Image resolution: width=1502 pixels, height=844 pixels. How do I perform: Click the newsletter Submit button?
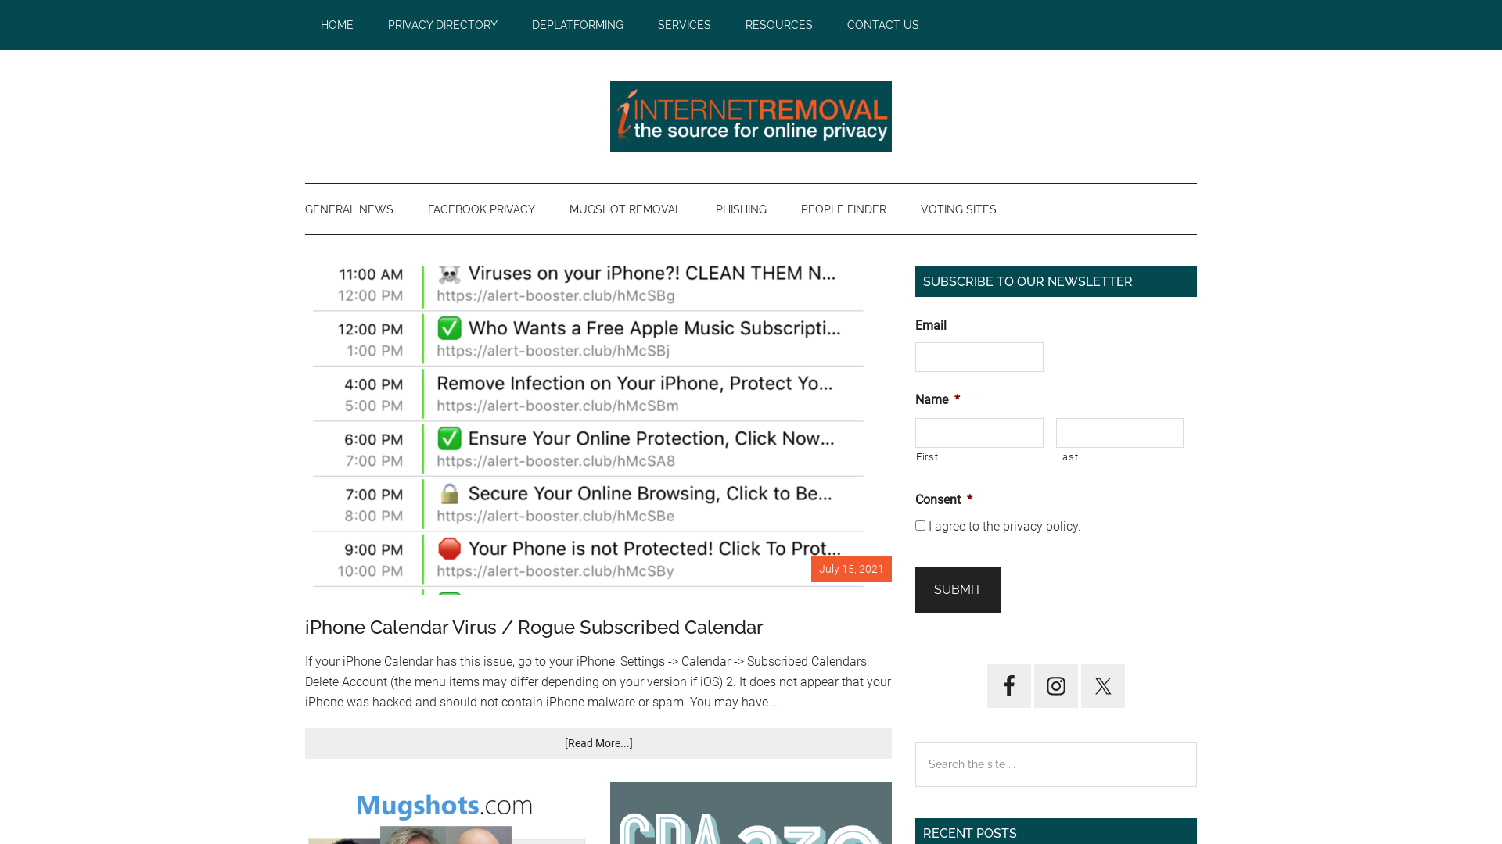tap(958, 589)
